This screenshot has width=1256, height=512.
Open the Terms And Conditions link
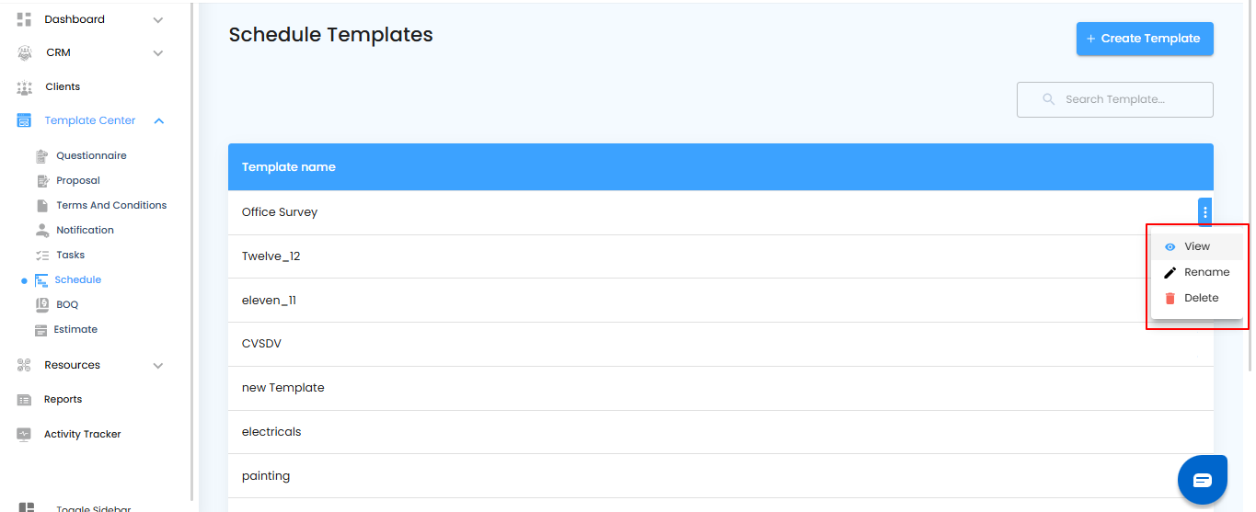111,206
